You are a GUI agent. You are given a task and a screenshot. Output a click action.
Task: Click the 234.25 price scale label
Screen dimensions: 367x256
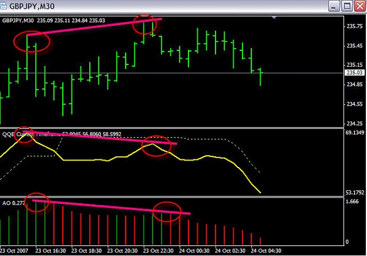354,123
